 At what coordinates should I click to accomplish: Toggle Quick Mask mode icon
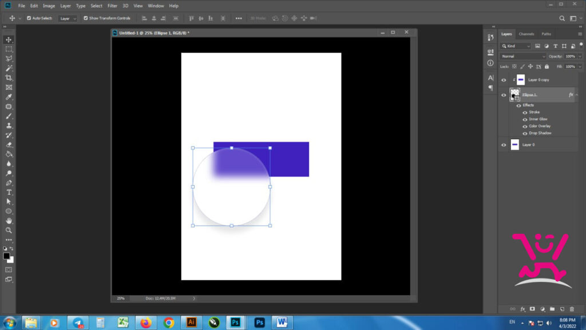9,270
